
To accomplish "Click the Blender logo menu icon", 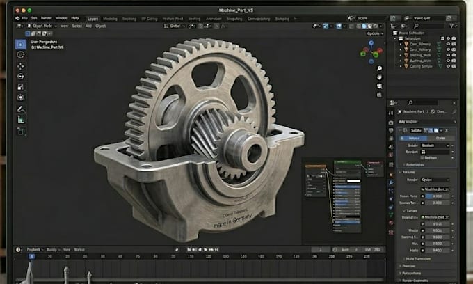I will tap(17, 18).
